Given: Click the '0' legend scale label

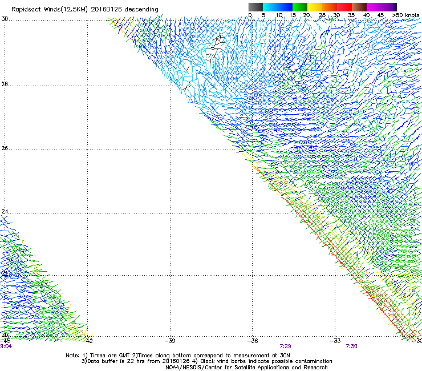Looking at the screenshot, I should (250, 15).
